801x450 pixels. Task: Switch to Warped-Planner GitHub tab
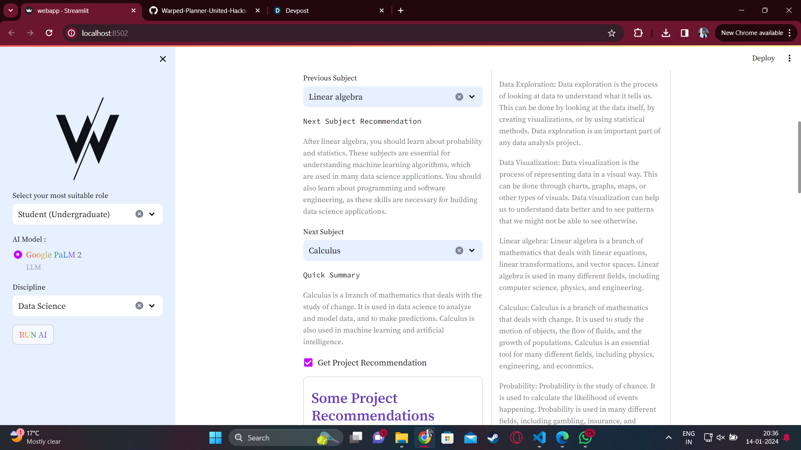point(204,11)
